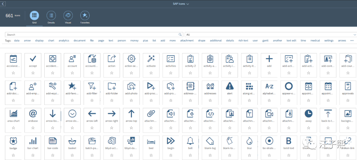Favorite the alert icon with its star

(x=230, y=100)
